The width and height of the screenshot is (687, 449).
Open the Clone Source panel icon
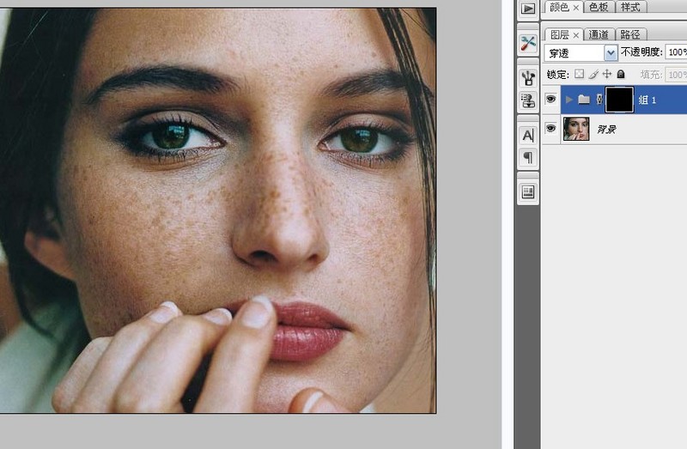click(528, 100)
